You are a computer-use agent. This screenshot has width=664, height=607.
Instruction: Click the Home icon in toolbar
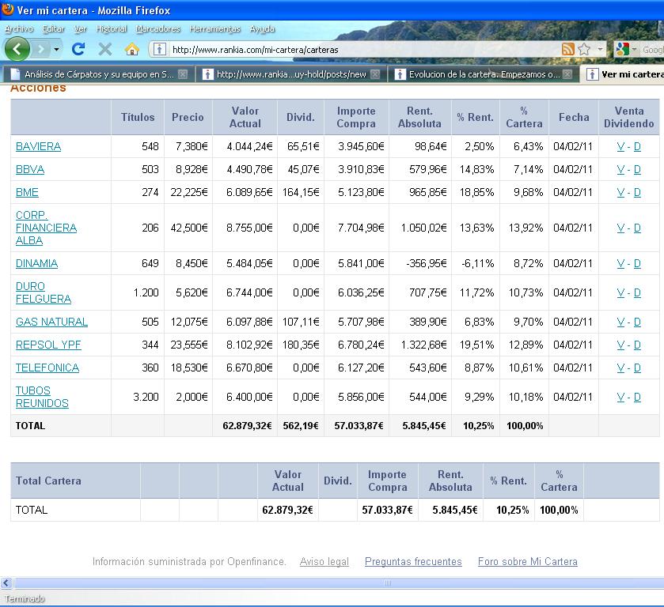click(132, 49)
